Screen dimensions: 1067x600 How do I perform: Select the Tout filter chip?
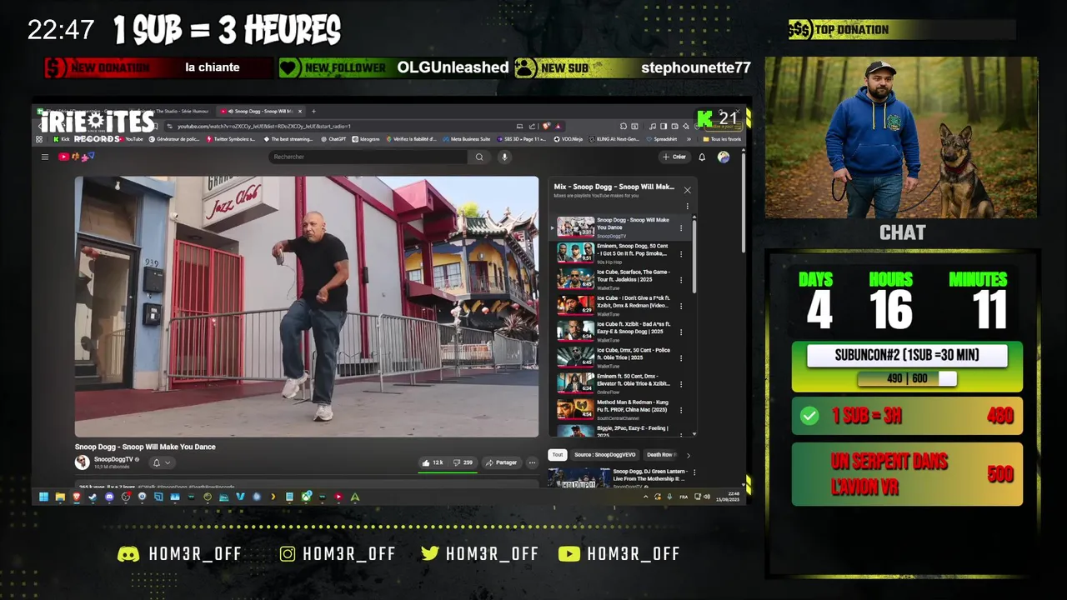coord(557,455)
